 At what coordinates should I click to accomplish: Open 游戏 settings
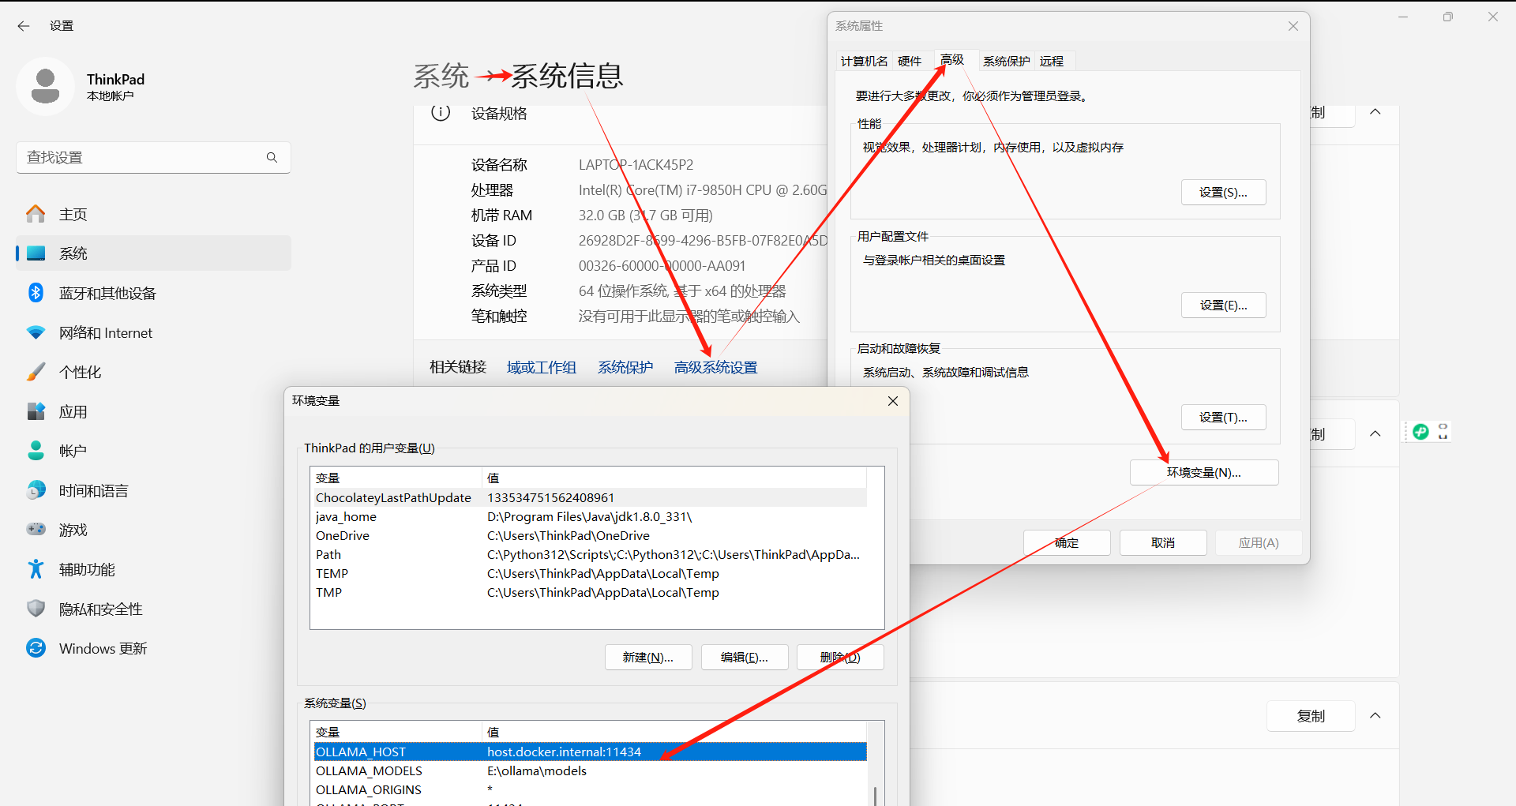(154, 530)
